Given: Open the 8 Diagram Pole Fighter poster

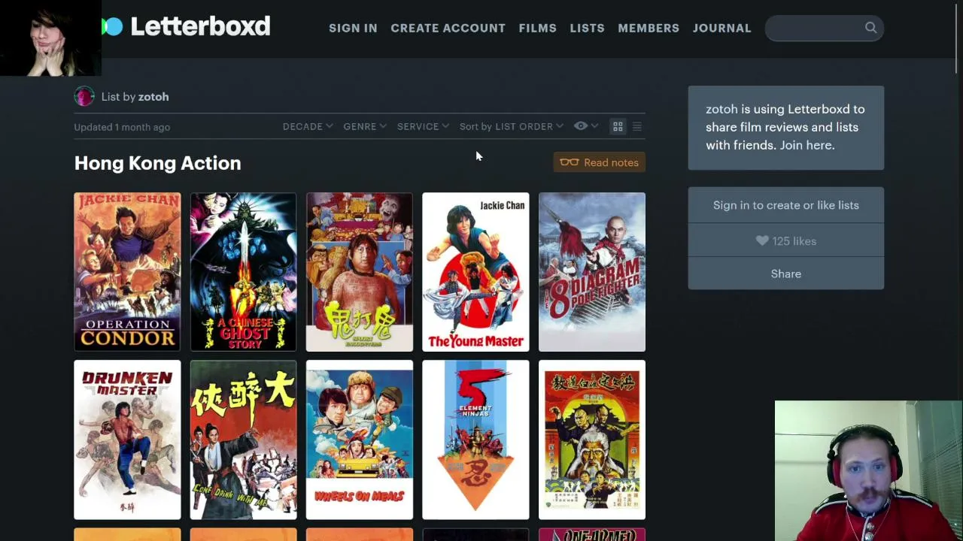Looking at the screenshot, I should click(592, 272).
